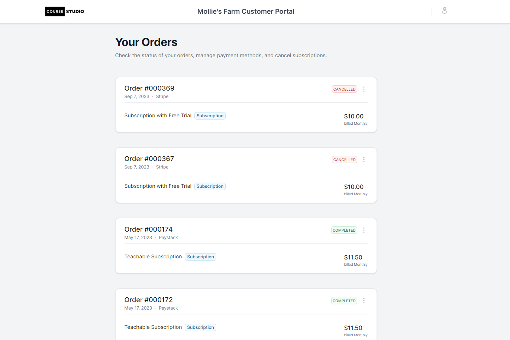
Task: Open the user profile icon
Action: [x=445, y=11]
